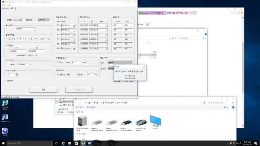Open Microsoft Store from the taskbar

(77, 143)
